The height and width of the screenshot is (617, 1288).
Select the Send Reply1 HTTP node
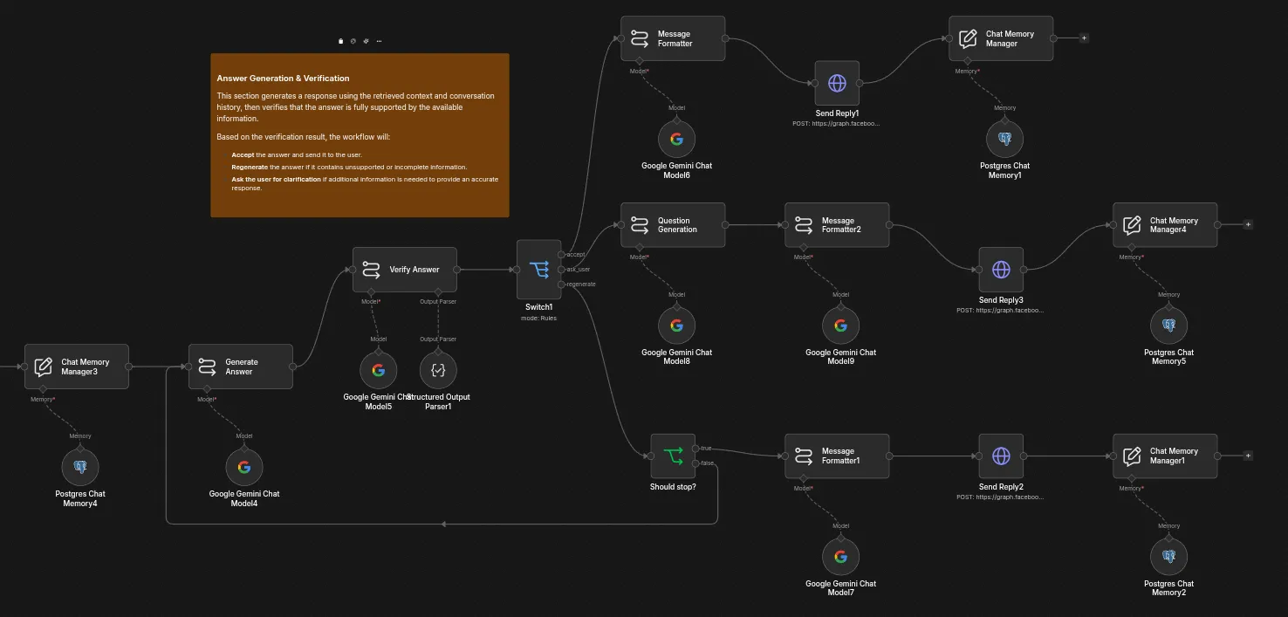[837, 83]
